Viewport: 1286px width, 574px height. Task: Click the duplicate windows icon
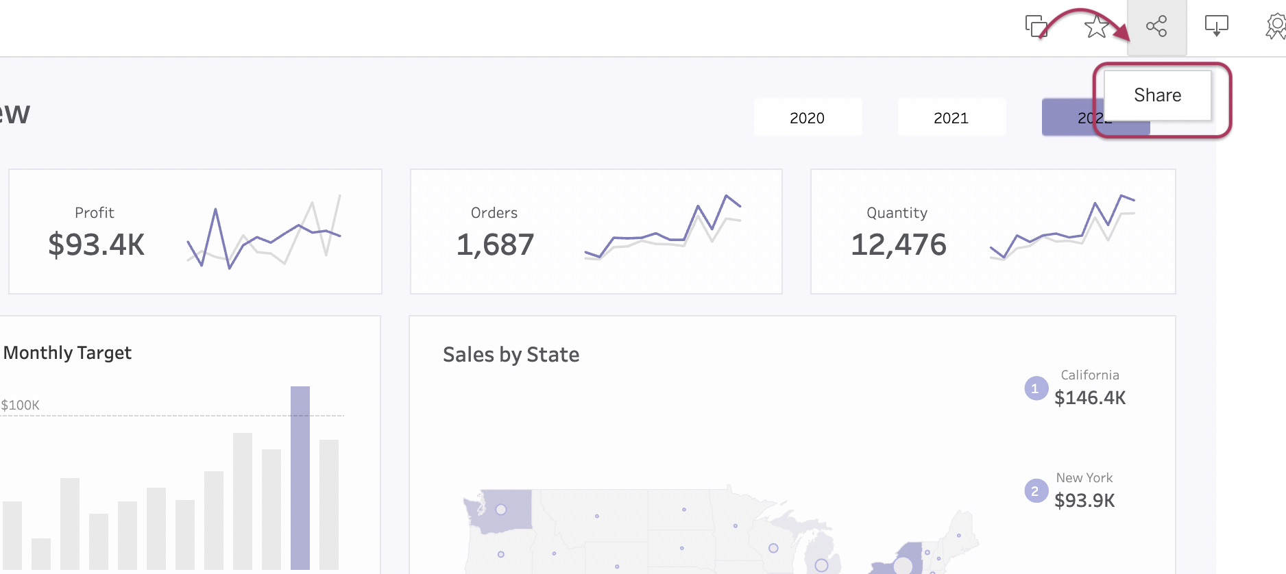click(x=1036, y=27)
